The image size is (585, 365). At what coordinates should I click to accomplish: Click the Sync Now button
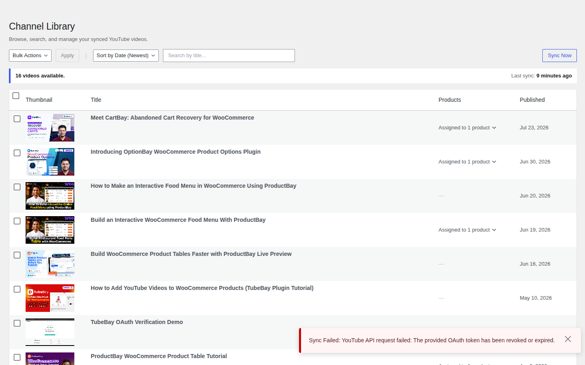[559, 56]
